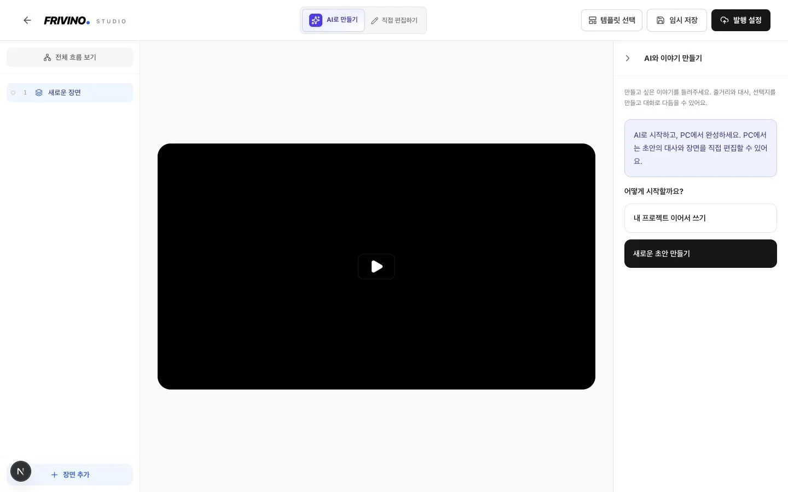Start with 새로운 초안 만들기
Viewport: 788px width, 492px height.
700,254
